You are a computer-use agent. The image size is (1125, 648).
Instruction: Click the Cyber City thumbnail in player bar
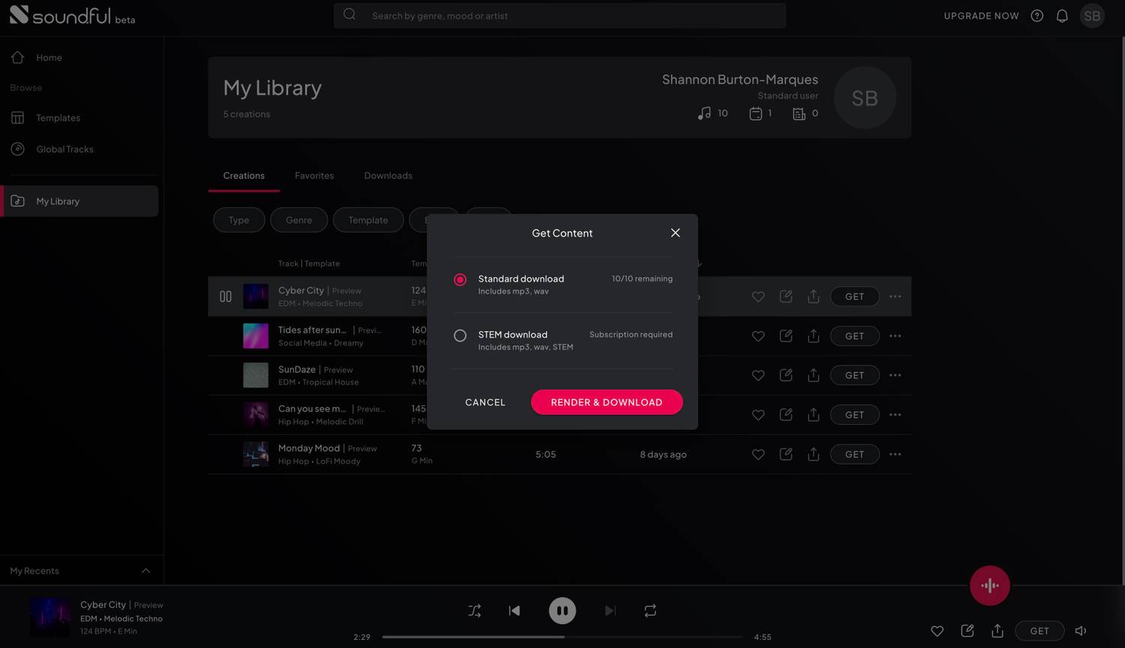click(50, 617)
